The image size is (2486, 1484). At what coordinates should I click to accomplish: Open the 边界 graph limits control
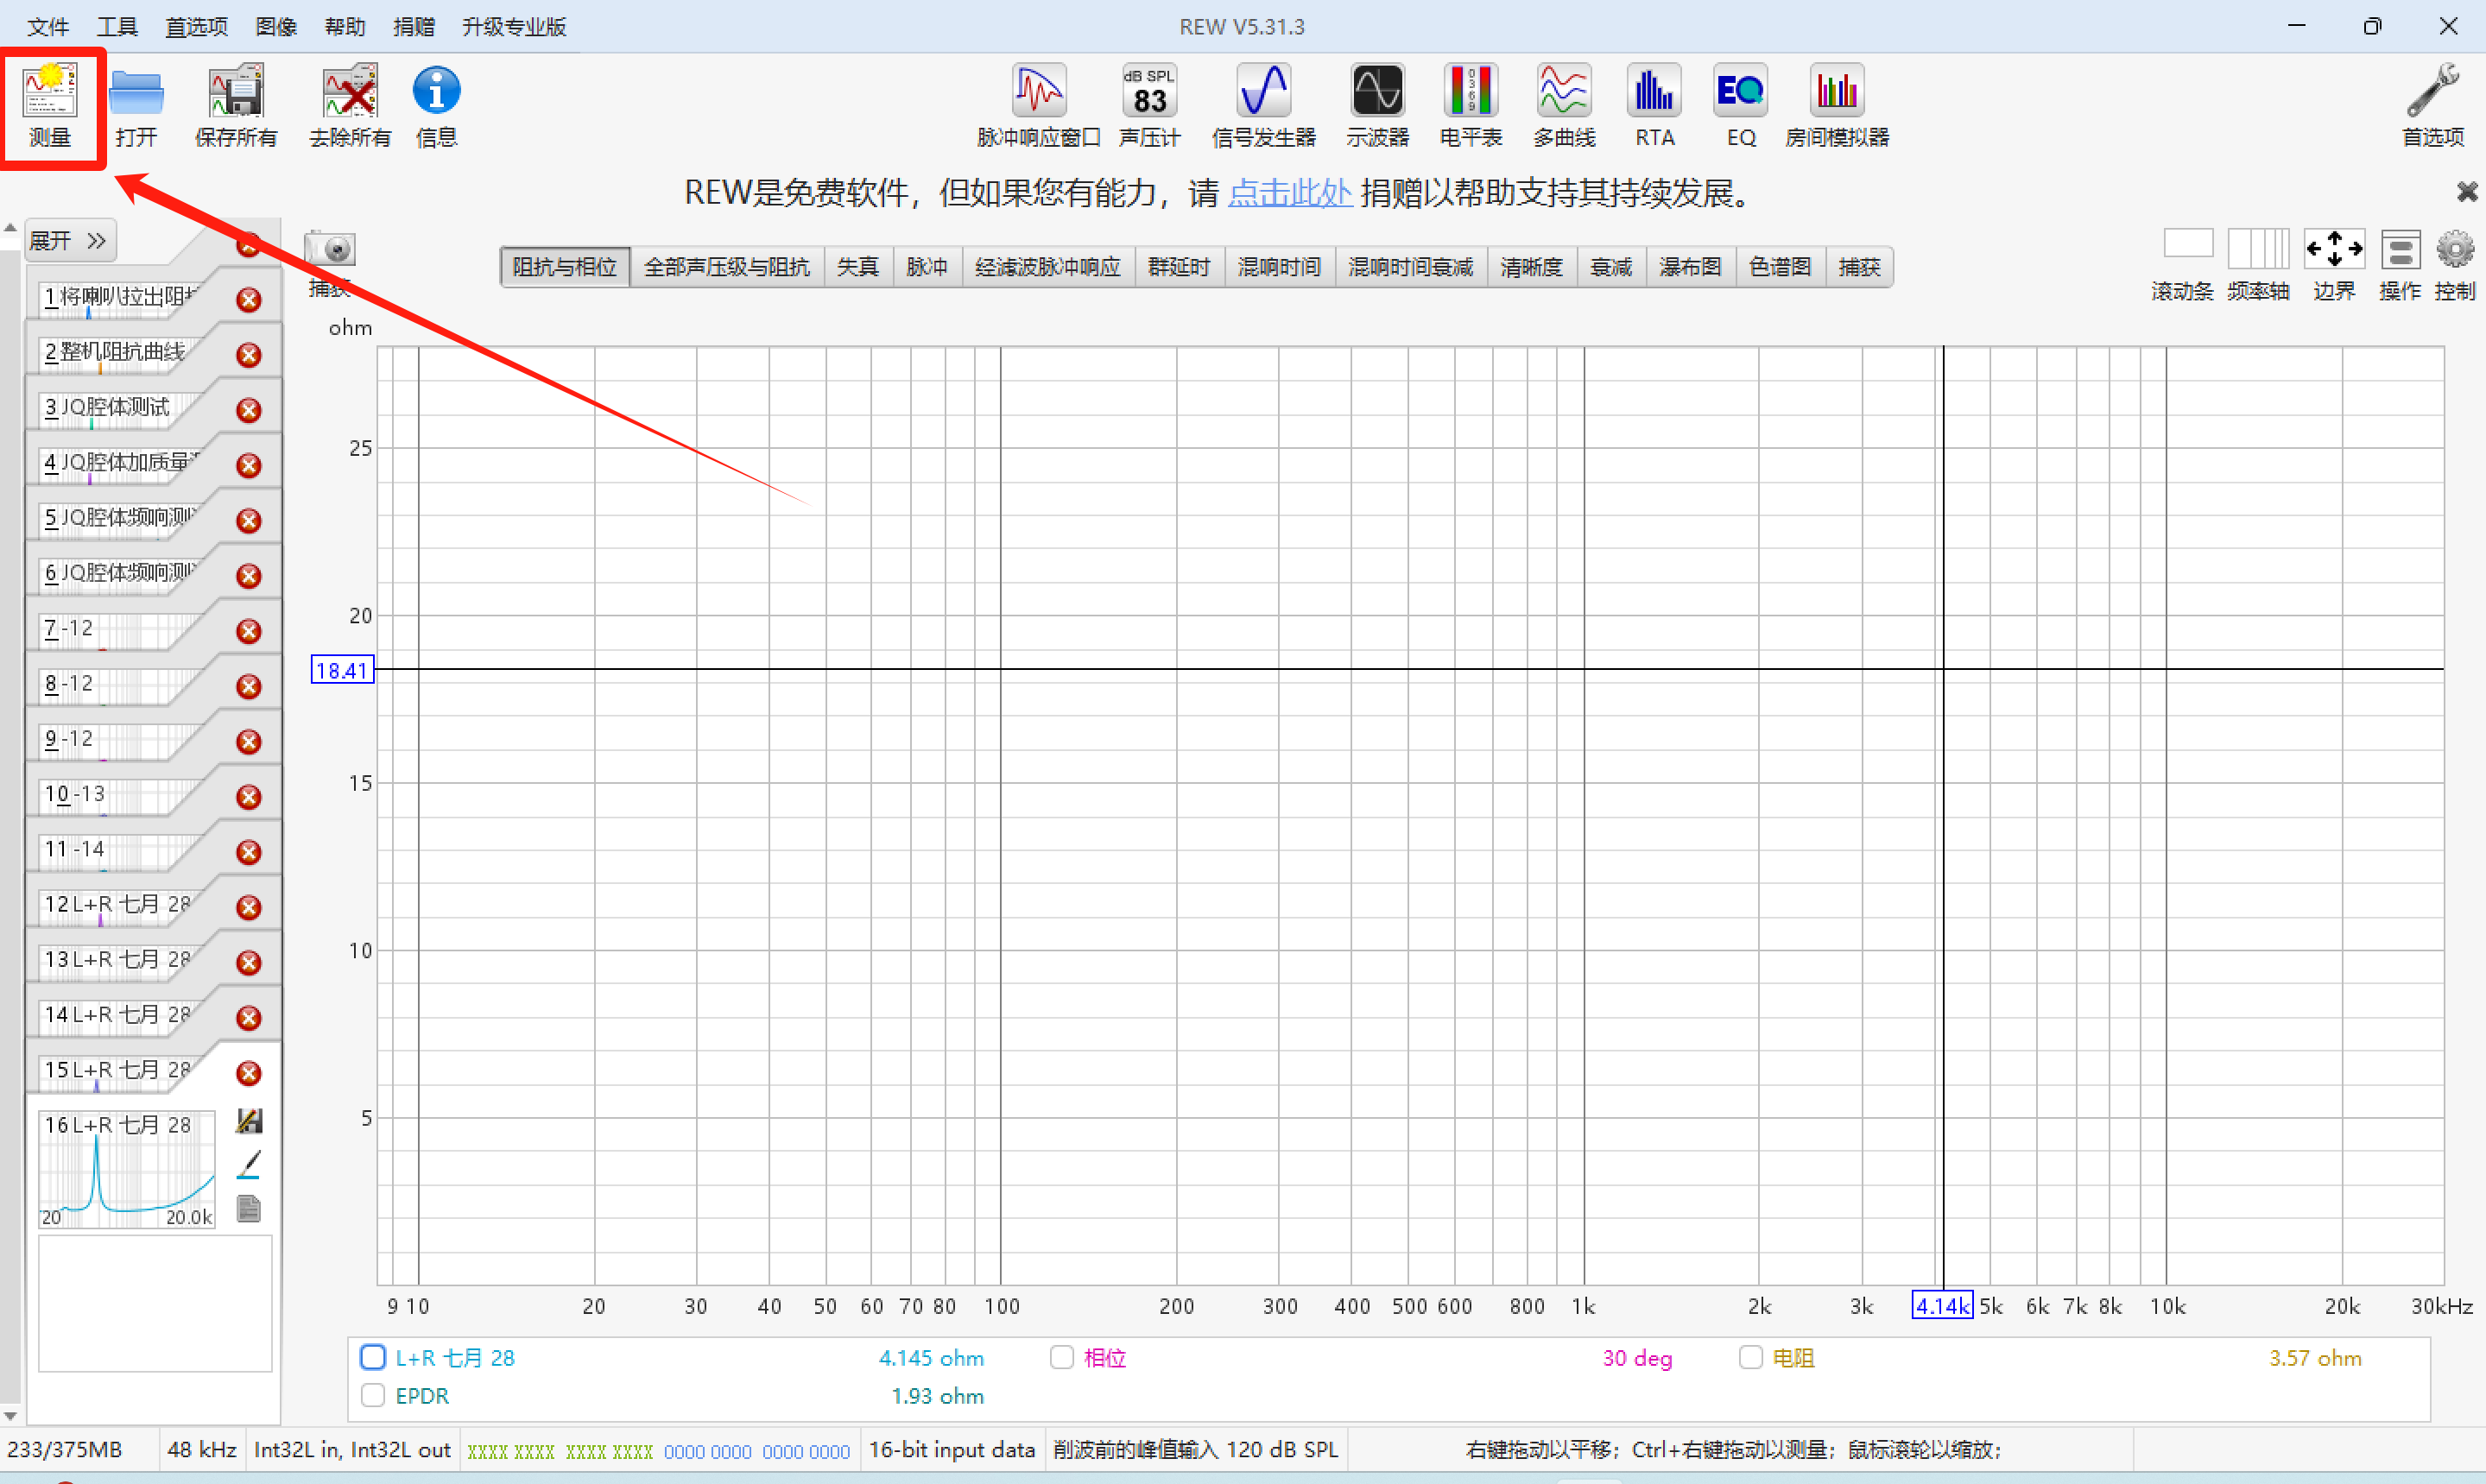pyautogui.click(x=2334, y=265)
